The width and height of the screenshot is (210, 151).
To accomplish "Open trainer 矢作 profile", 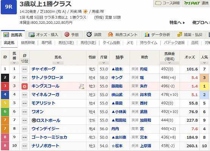I will [143, 86].
